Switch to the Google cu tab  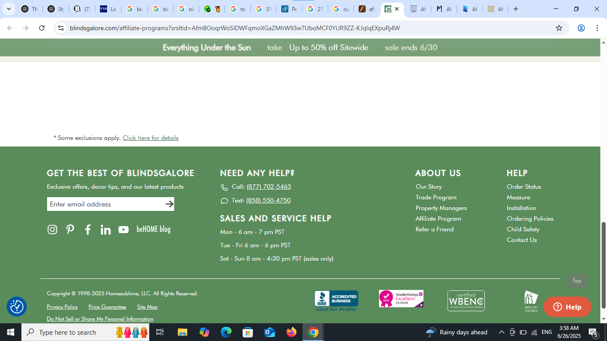(341, 9)
